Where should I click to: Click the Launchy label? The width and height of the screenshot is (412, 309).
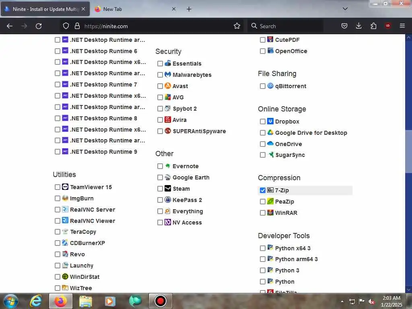tap(81, 266)
